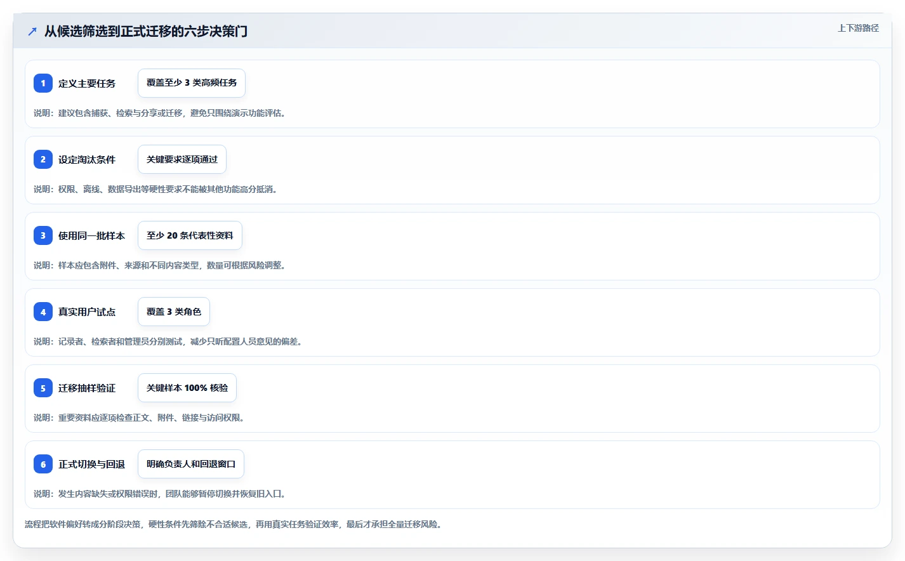
Task: Select the step 2 number badge
Action: click(43, 159)
